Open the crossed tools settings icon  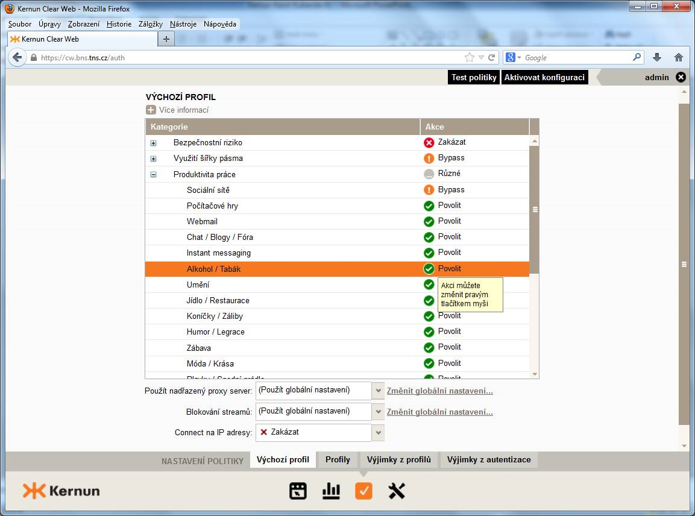point(397,491)
